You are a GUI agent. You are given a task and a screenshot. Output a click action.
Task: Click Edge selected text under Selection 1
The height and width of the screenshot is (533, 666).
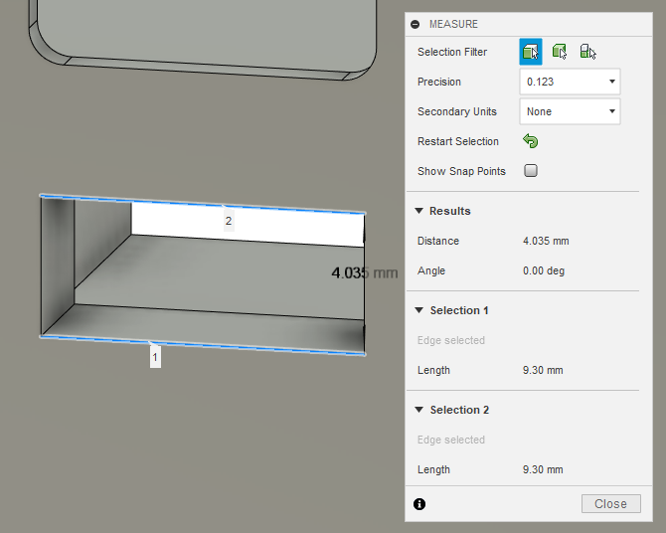tap(451, 340)
